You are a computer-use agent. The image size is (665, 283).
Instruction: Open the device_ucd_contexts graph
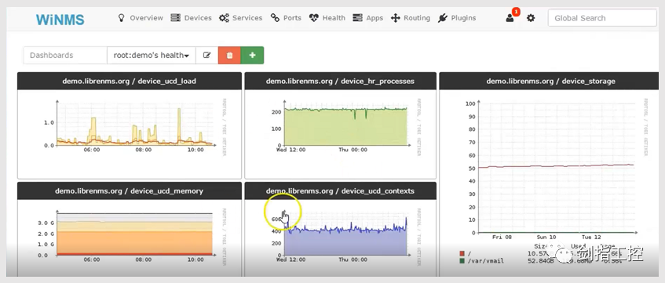(346, 238)
